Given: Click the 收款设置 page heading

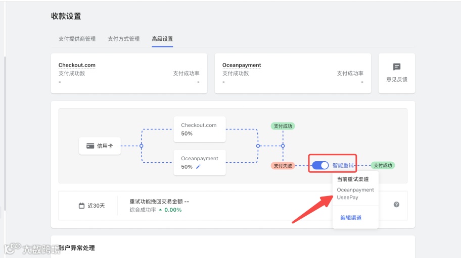Looking at the screenshot, I should click(66, 16).
